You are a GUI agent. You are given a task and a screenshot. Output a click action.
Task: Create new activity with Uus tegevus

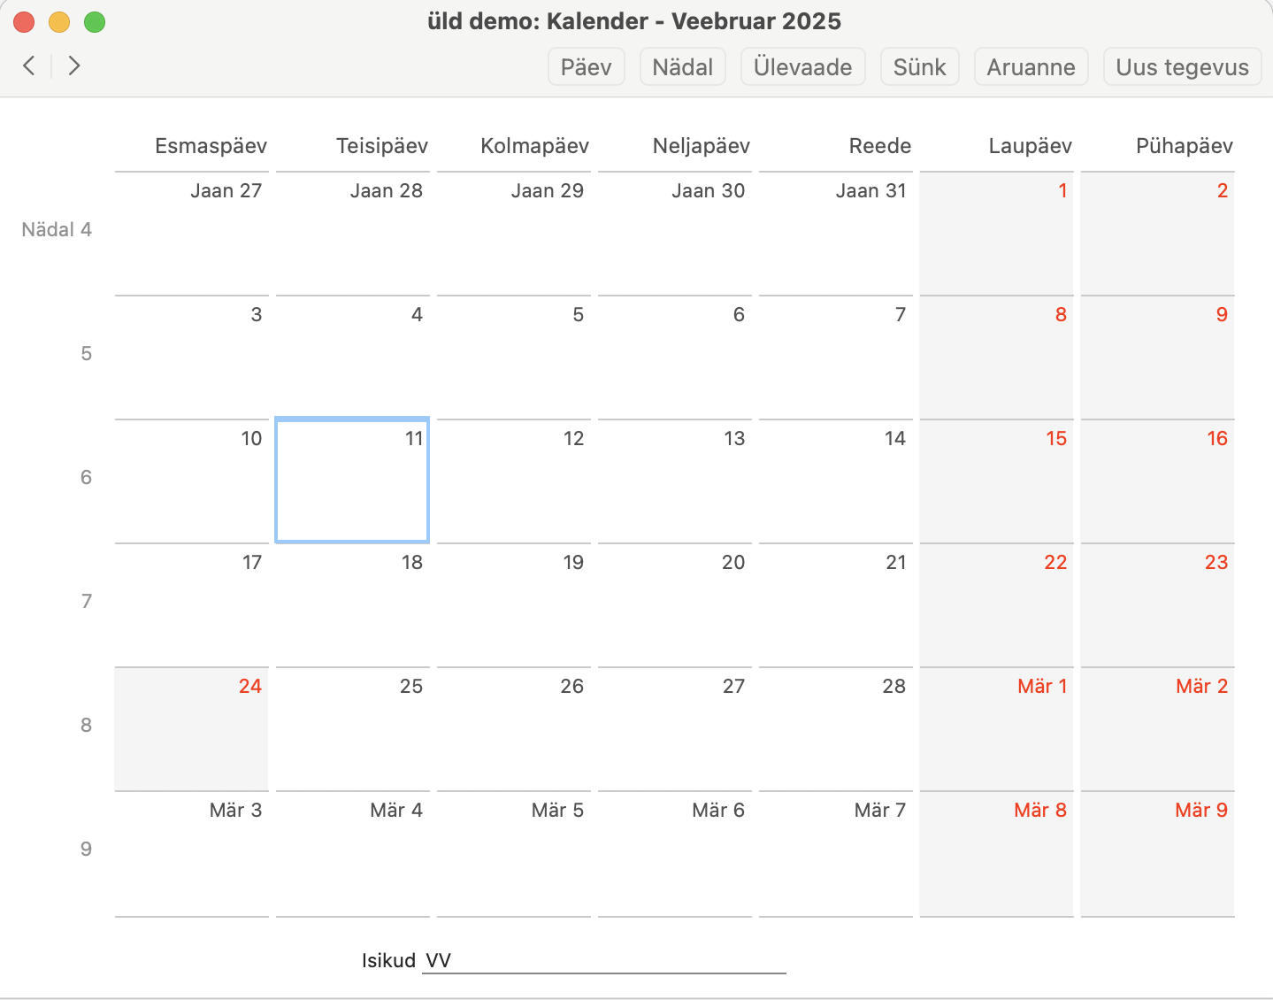point(1183,67)
